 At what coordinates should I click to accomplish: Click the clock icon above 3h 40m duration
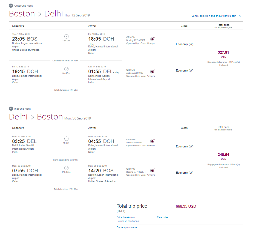coord(66,69)
